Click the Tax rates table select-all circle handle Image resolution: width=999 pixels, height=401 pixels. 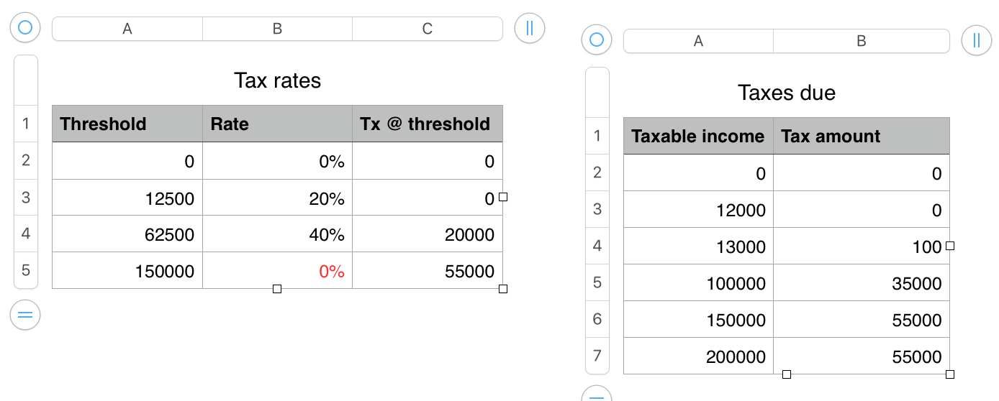point(25,28)
